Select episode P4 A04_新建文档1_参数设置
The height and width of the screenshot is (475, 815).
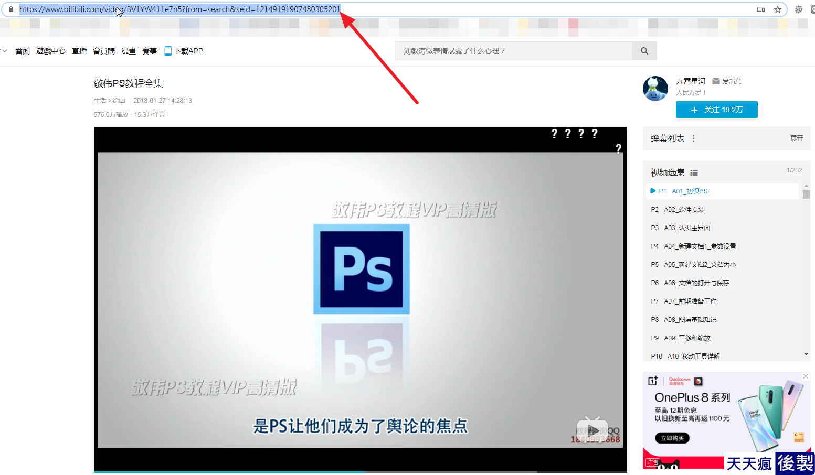point(723,246)
